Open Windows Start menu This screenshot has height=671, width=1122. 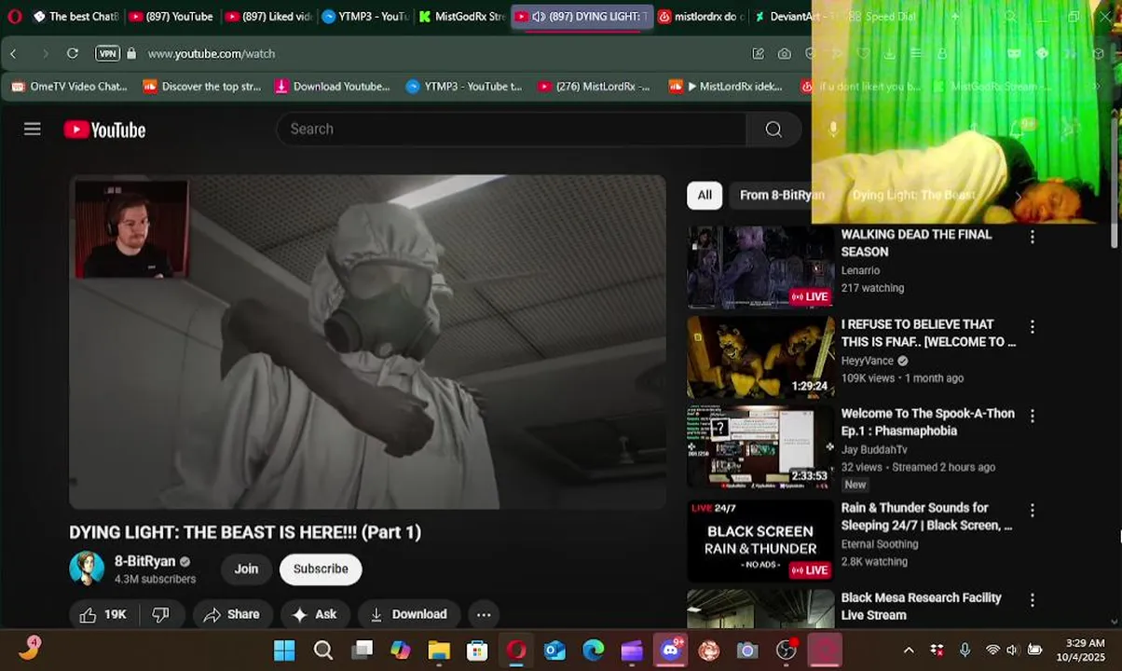(x=284, y=650)
